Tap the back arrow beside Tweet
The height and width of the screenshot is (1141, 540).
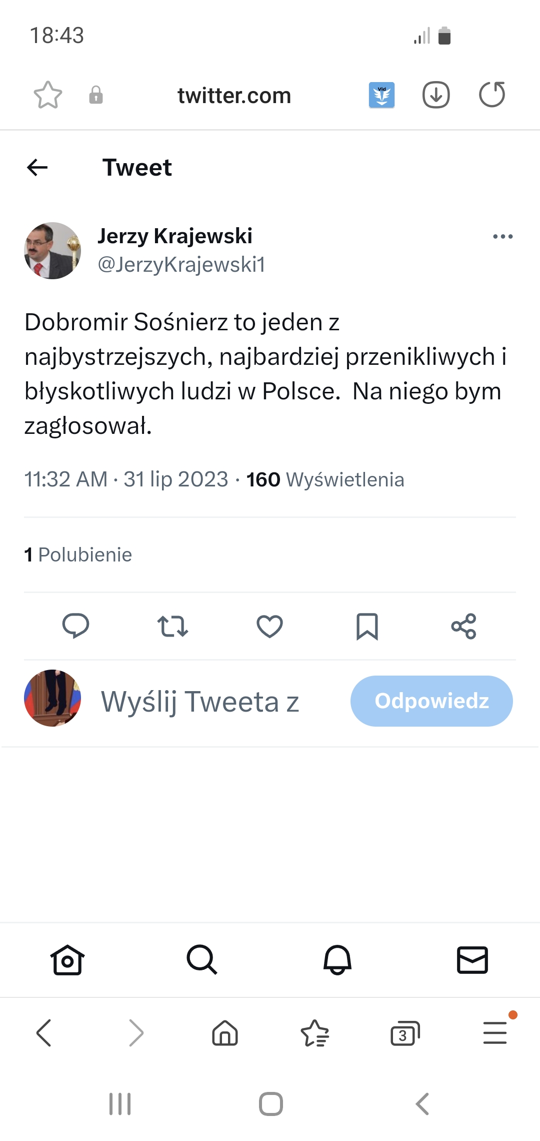37,168
